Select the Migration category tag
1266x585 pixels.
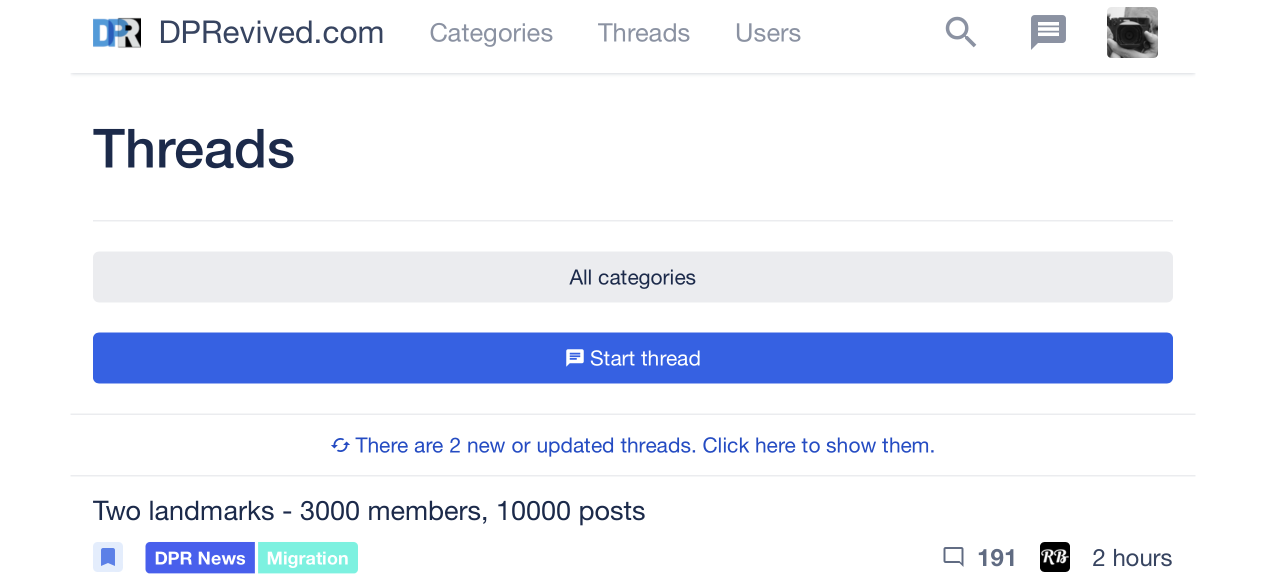(x=307, y=557)
